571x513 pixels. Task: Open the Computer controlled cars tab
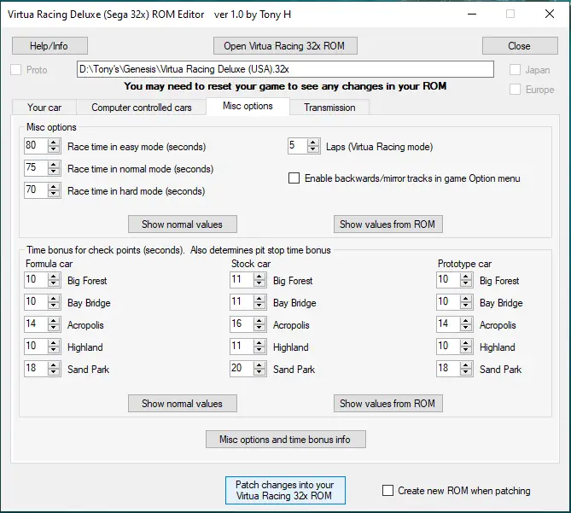[x=142, y=108]
